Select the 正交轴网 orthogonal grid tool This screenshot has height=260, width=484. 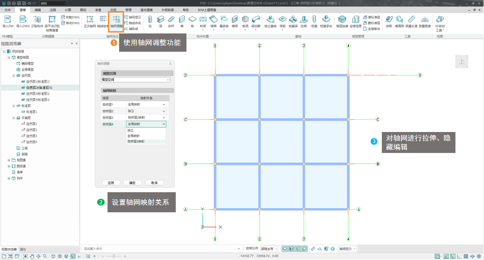(x=90, y=21)
